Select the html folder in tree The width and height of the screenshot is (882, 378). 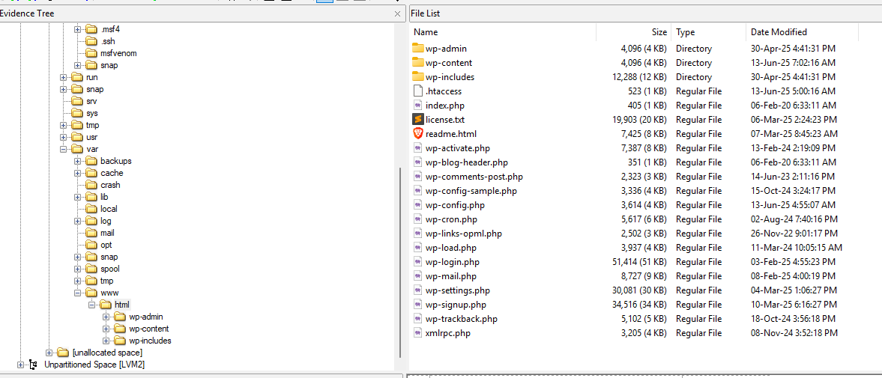pos(122,305)
